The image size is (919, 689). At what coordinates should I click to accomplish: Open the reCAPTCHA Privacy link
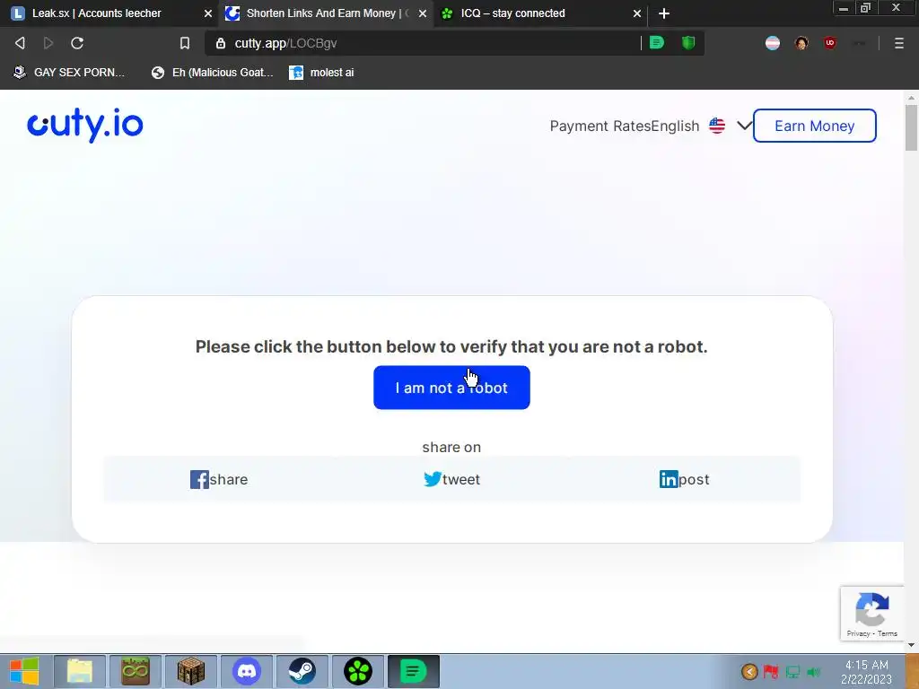point(858,633)
